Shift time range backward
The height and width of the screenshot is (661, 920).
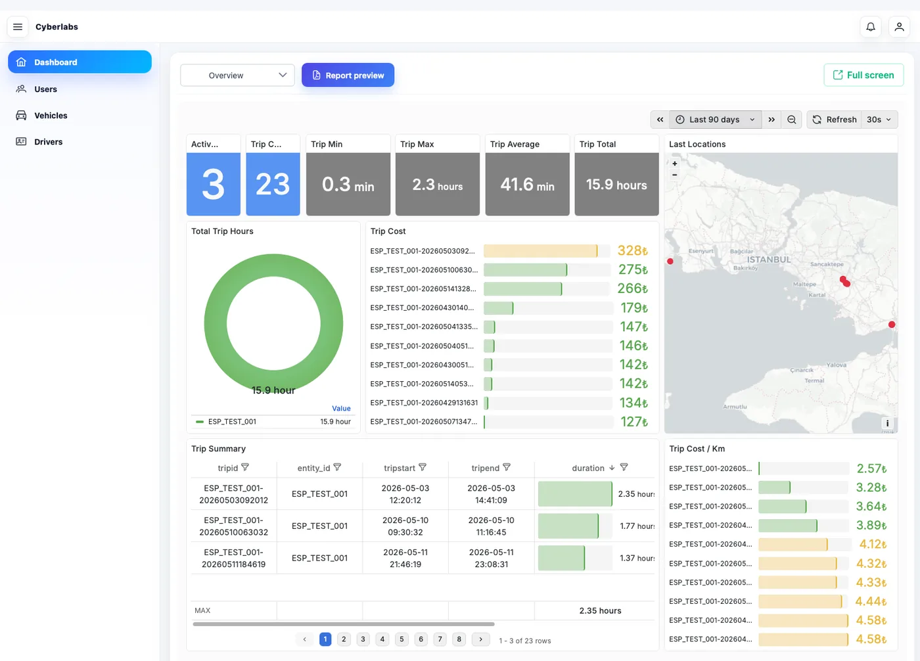tap(660, 120)
